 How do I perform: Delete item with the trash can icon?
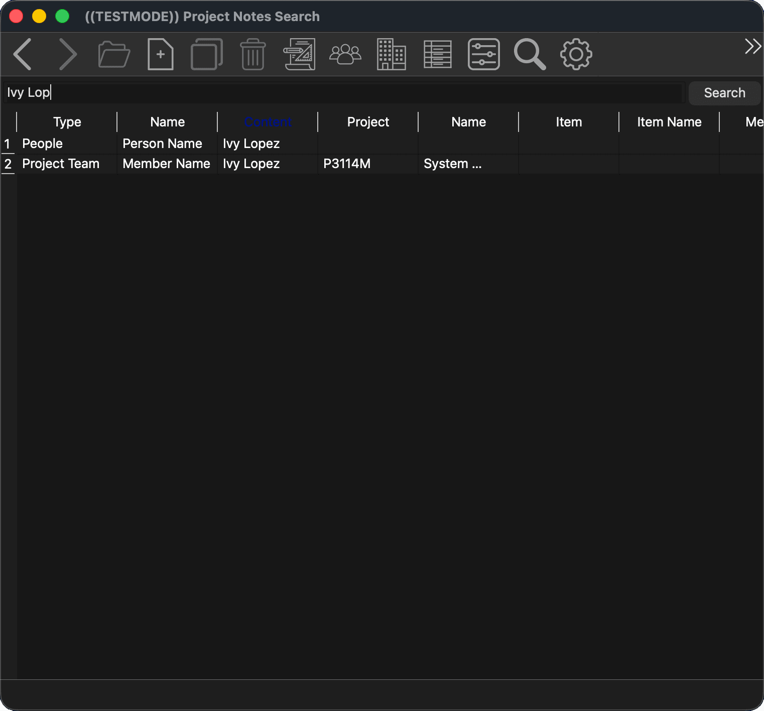(x=253, y=54)
